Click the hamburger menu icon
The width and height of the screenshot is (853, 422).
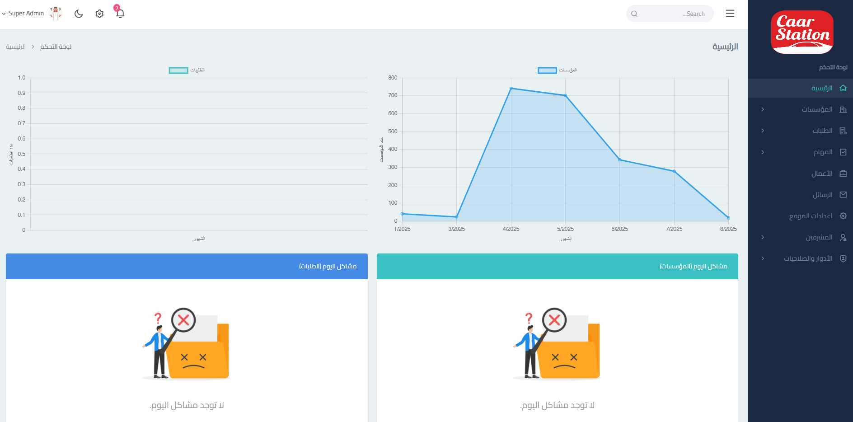(x=730, y=14)
